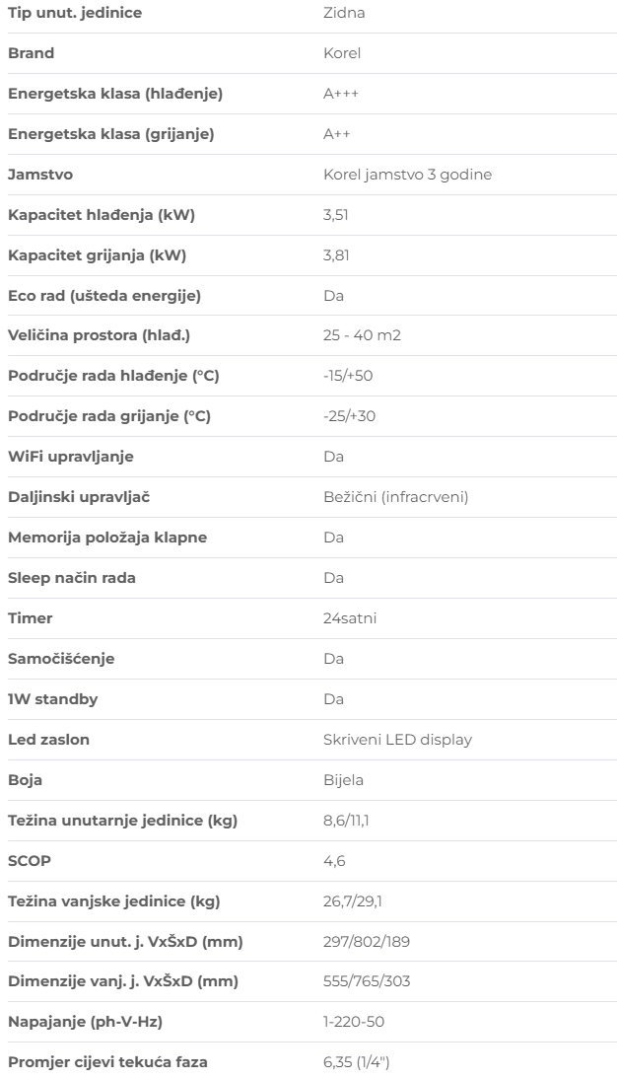
Task: Click the heating range value -25/+30
Action: point(349,416)
